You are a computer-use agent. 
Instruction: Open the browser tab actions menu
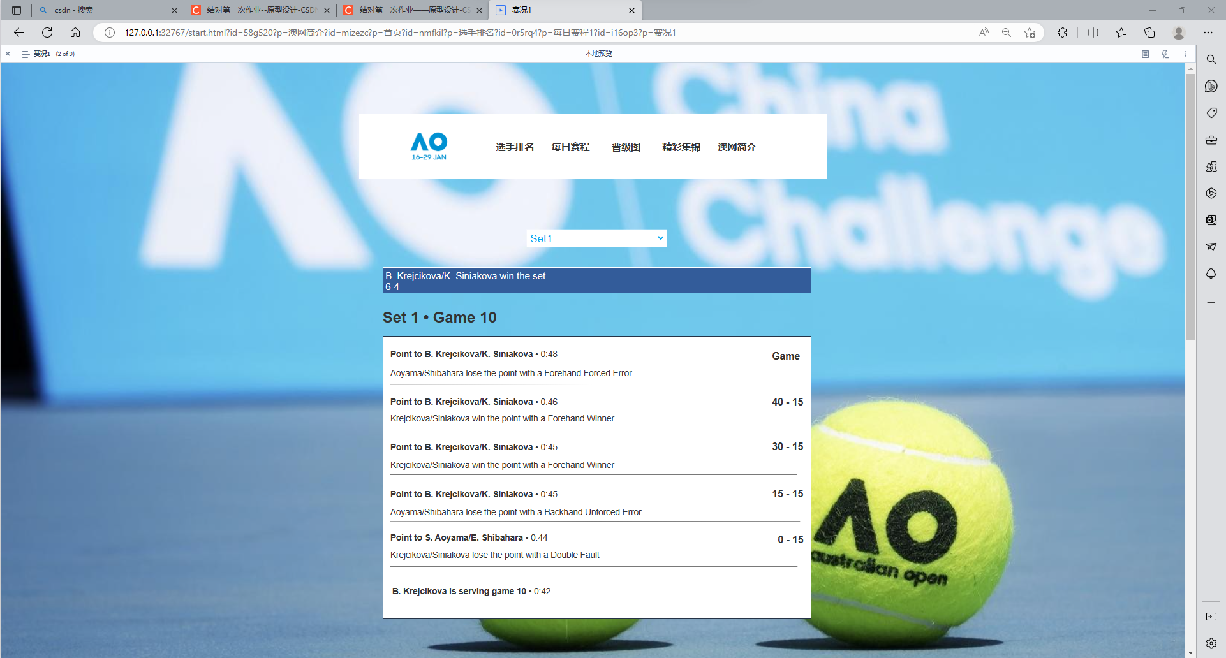pyautogui.click(x=17, y=10)
